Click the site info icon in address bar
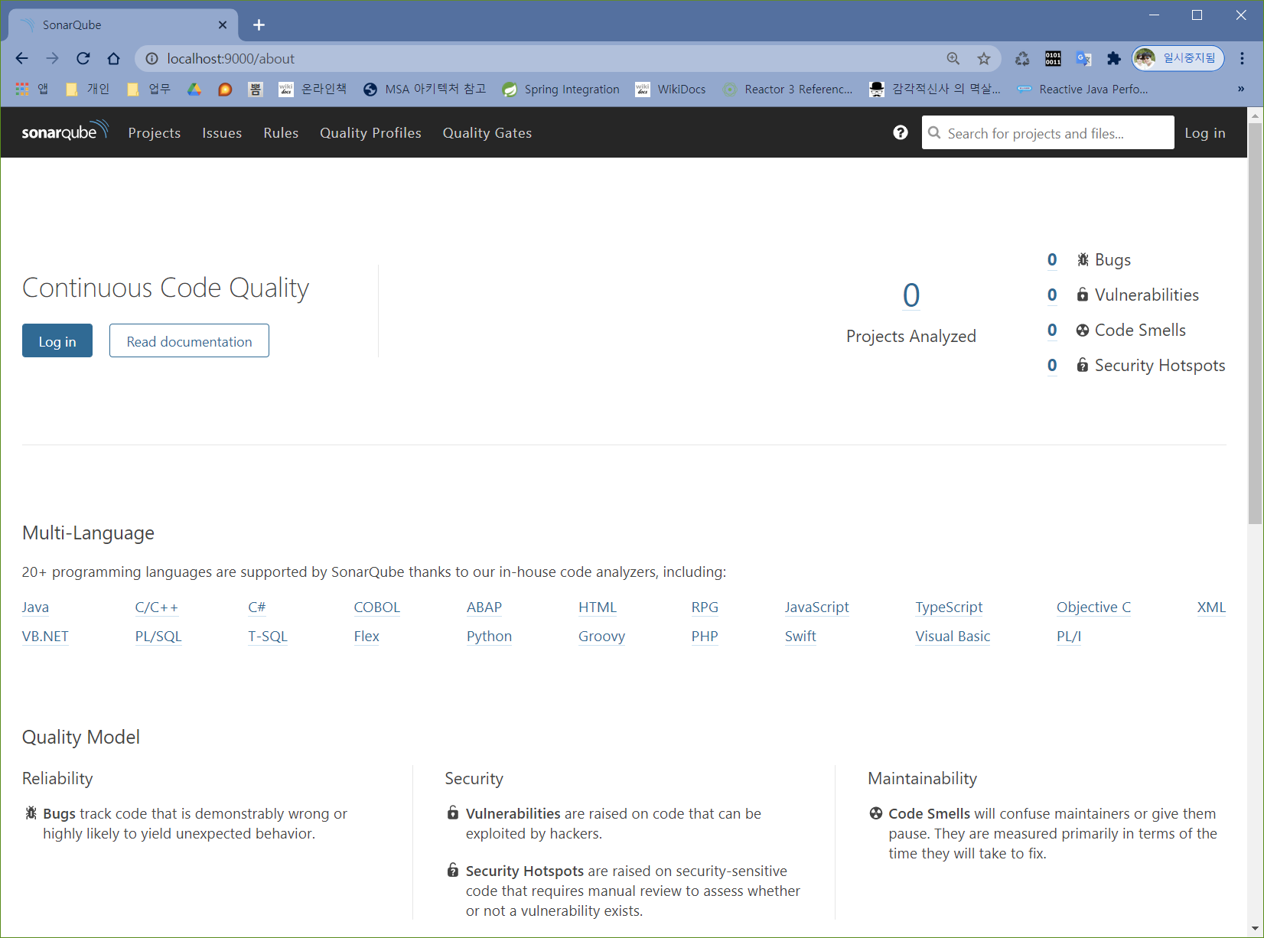The width and height of the screenshot is (1264, 938). pos(151,58)
